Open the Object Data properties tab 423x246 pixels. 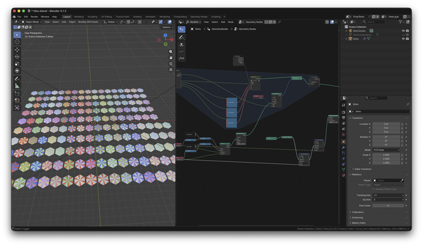click(x=343, y=169)
